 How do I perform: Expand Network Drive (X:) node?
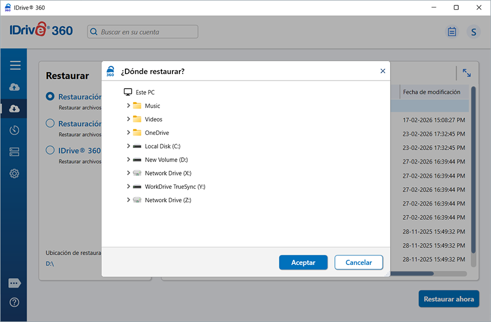(128, 173)
